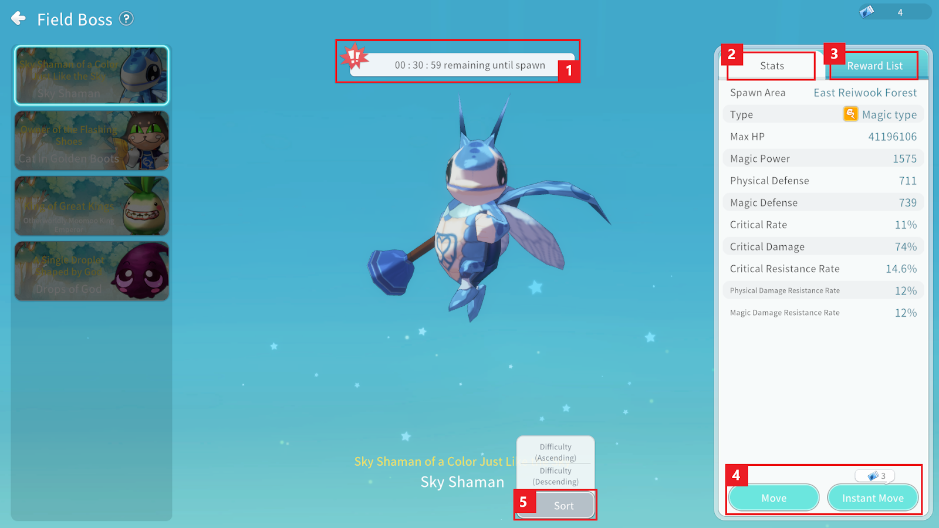The height and width of the screenshot is (528, 939).
Task: Click the ticket icon in top-right corner
Action: (x=867, y=12)
